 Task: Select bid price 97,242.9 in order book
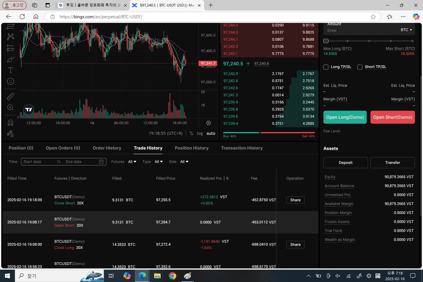pos(231,74)
